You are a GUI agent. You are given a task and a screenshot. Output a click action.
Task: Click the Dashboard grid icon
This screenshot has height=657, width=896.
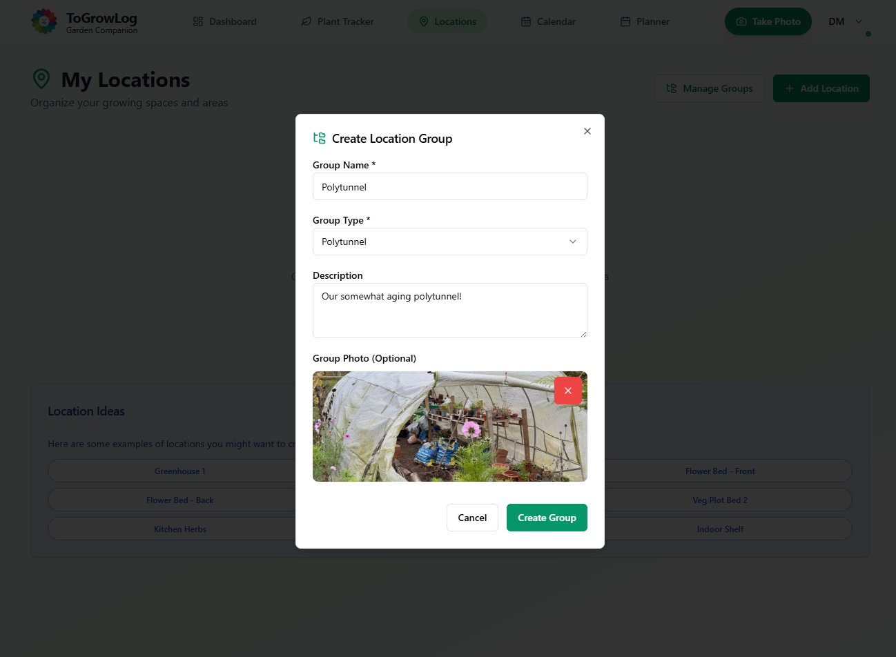click(x=198, y=21)
